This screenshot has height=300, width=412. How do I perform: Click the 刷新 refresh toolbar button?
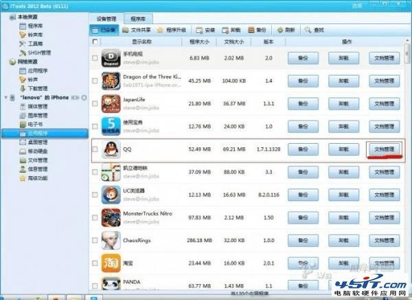[x=286, y=30]
